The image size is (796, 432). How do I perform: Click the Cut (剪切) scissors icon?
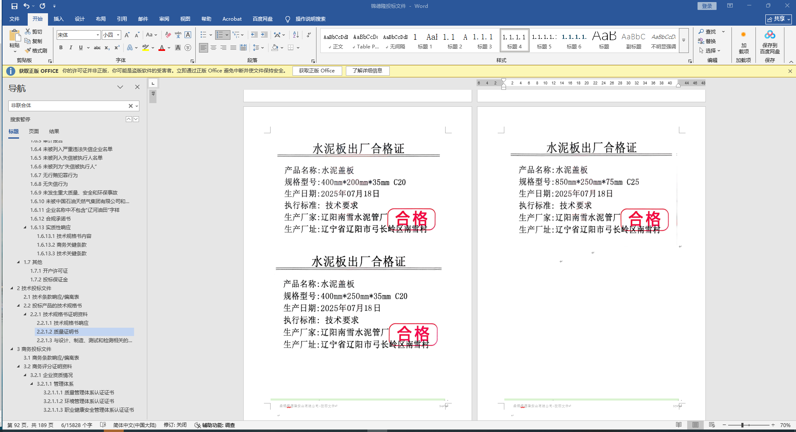[28, 31]
